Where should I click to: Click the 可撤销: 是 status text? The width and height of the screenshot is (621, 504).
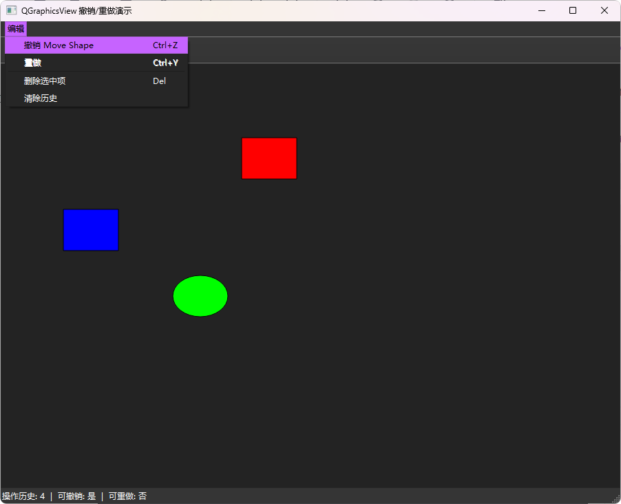coord(77,496)
